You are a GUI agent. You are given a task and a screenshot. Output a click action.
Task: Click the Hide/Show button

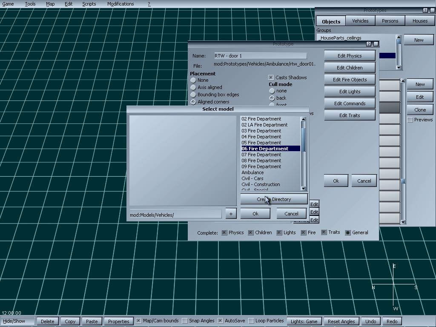pyautogui.click(x=17, y=321)
